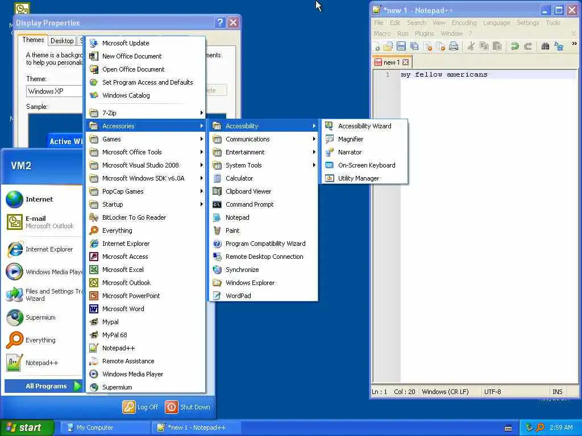This screenshot has height=436, width=582.
Task: Click the INS indicator in status bar
Action: coord(557,392)
